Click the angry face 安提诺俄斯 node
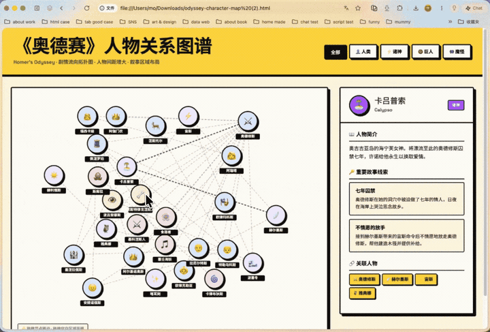 coord(92,288)
